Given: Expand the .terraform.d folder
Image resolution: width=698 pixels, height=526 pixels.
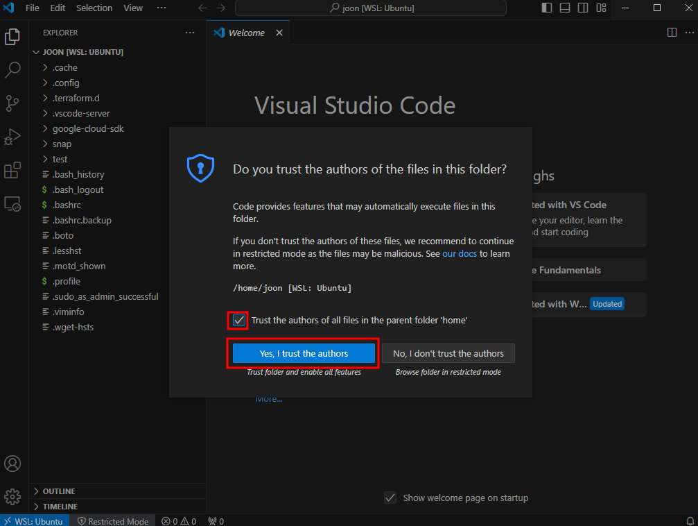Looking at the screenshot, I should (x=118, y=98).
